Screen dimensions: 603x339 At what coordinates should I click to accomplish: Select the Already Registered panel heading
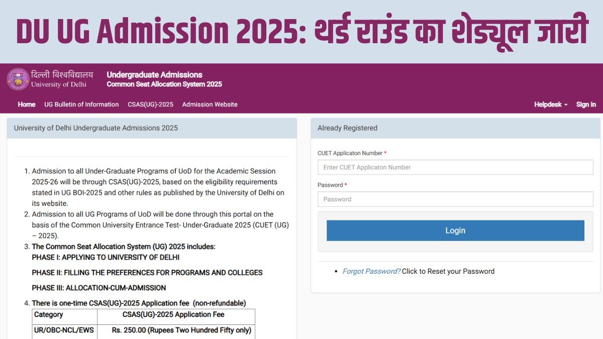(347, 128)
